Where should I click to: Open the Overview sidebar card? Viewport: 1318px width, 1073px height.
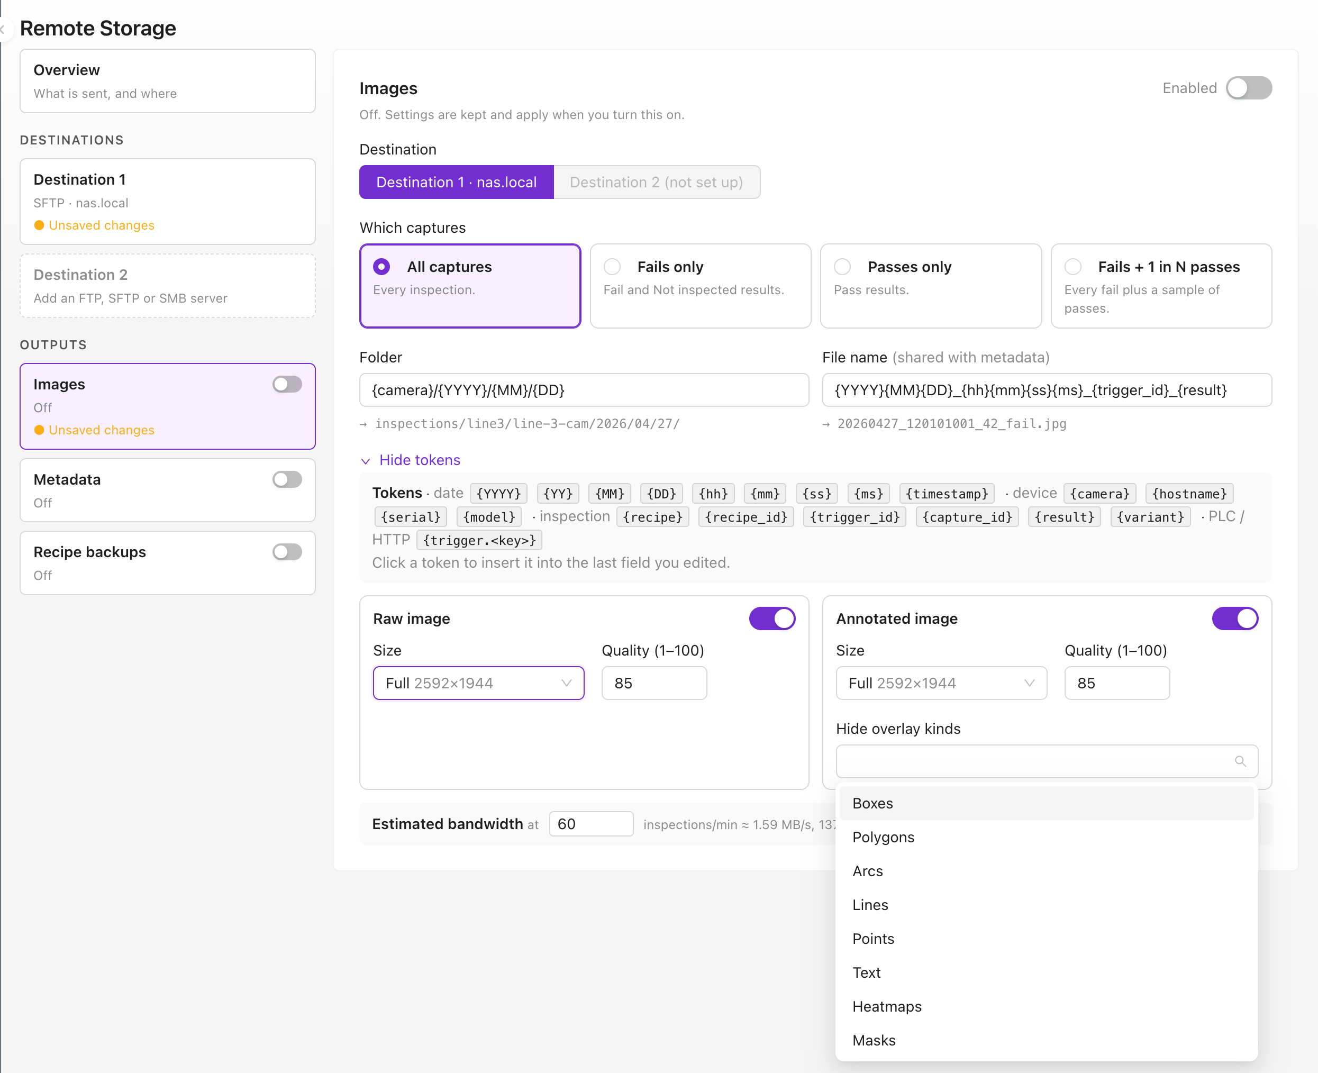tap(168, 81)
